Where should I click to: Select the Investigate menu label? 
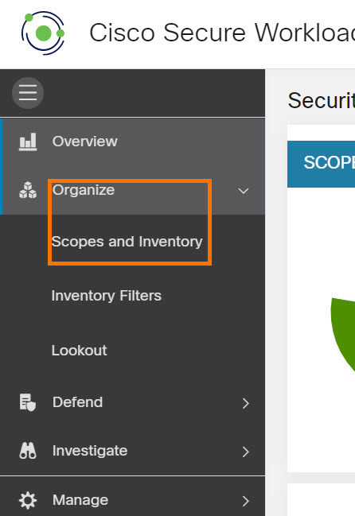(90, 451)
